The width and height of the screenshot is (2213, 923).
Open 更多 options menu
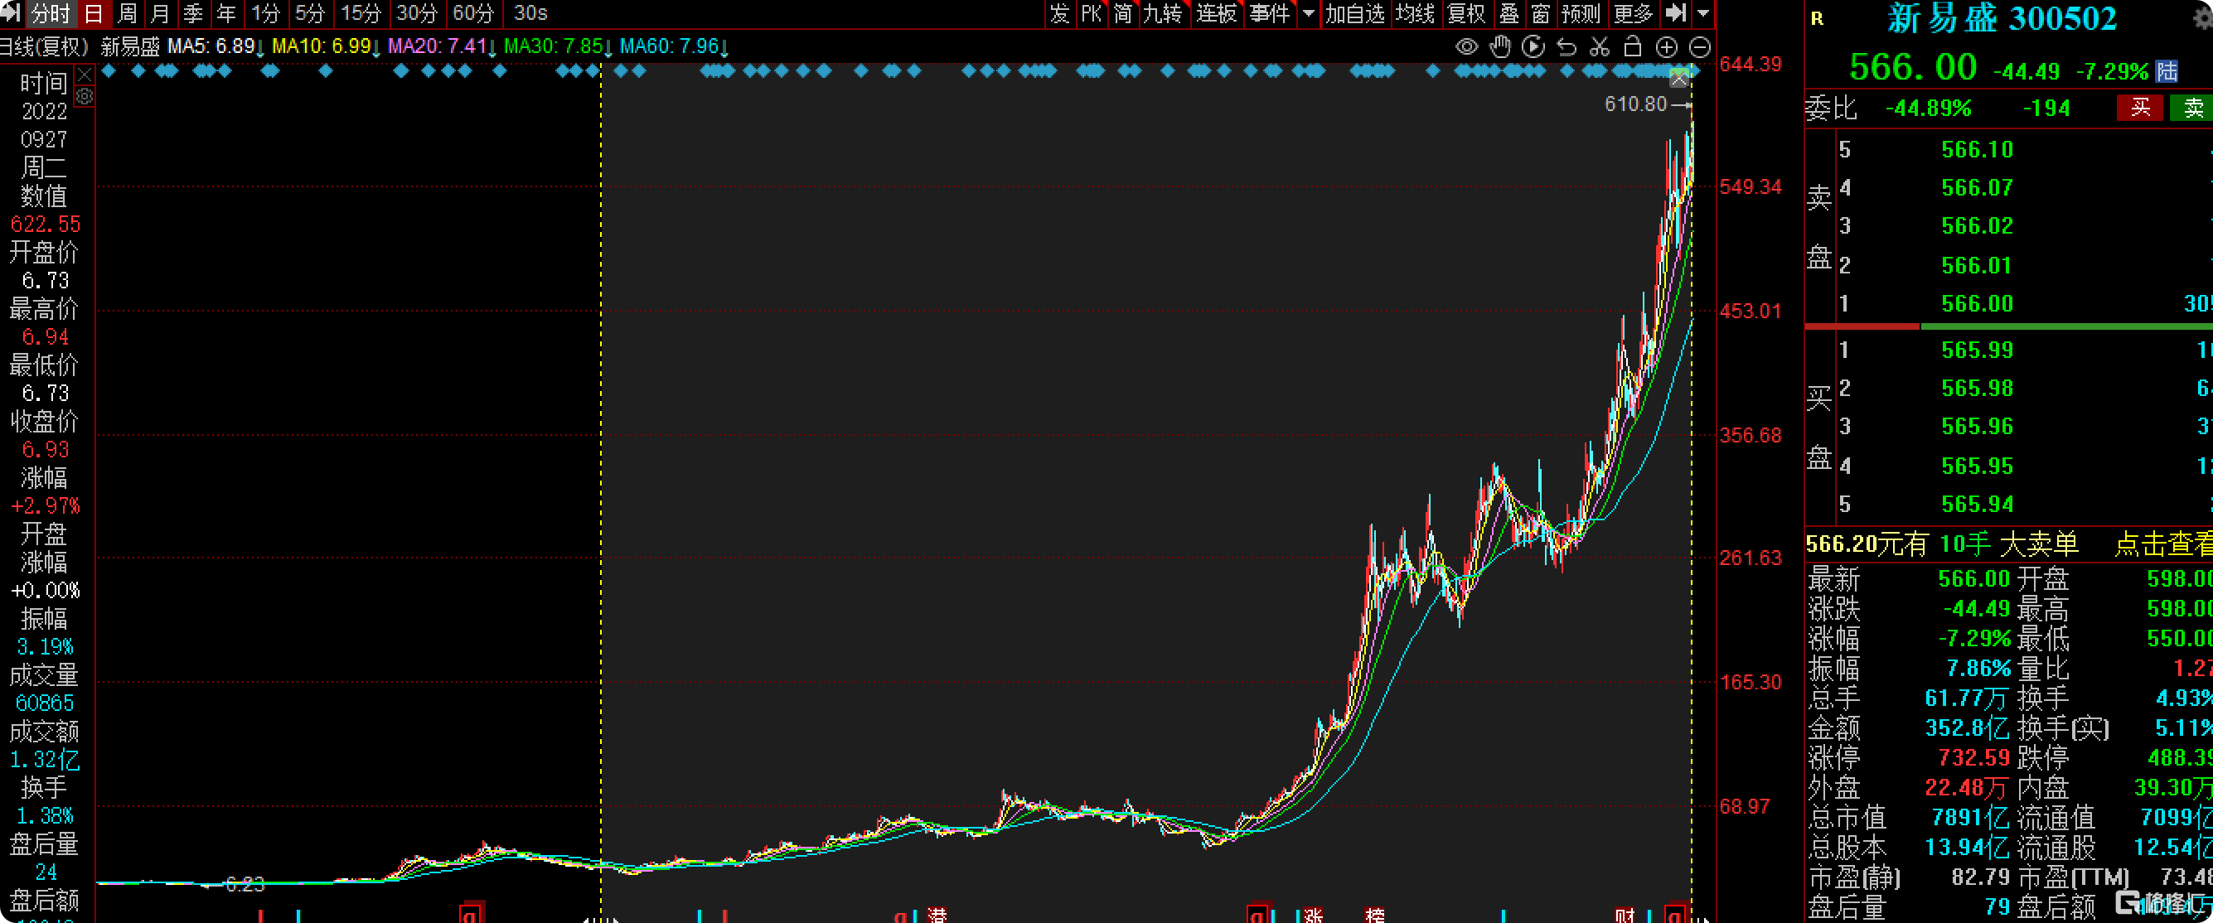pyautogui.click(x=1633, y=13)
